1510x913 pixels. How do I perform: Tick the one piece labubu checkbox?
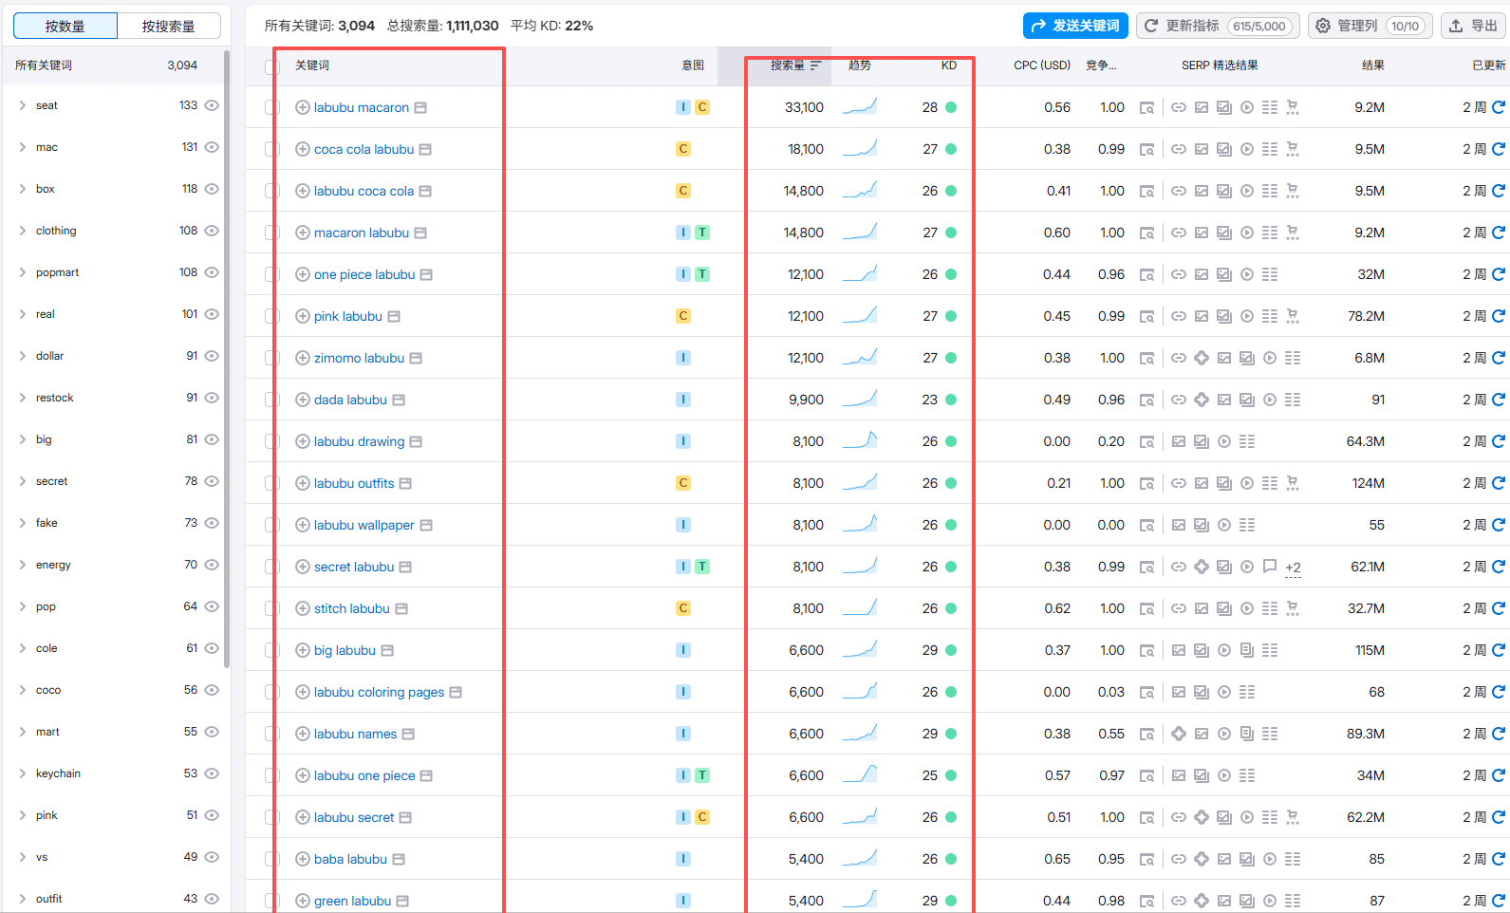coord(272,274)
